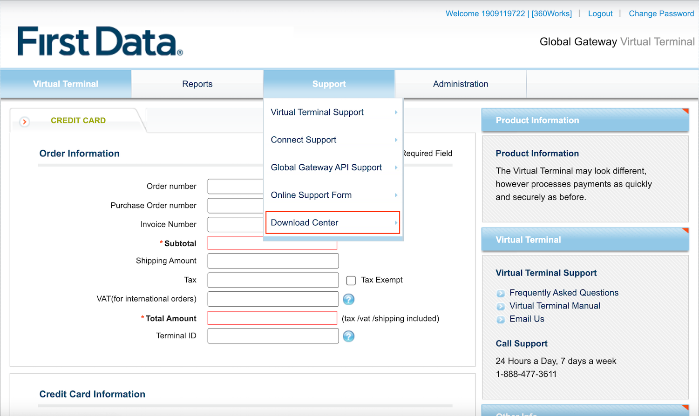The image size is (699, 416).
Task: Click into the Purchase Order number field
Action: 236,205
